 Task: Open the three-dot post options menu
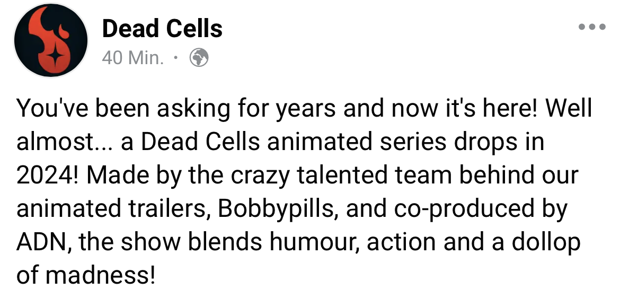click(591, 27)
